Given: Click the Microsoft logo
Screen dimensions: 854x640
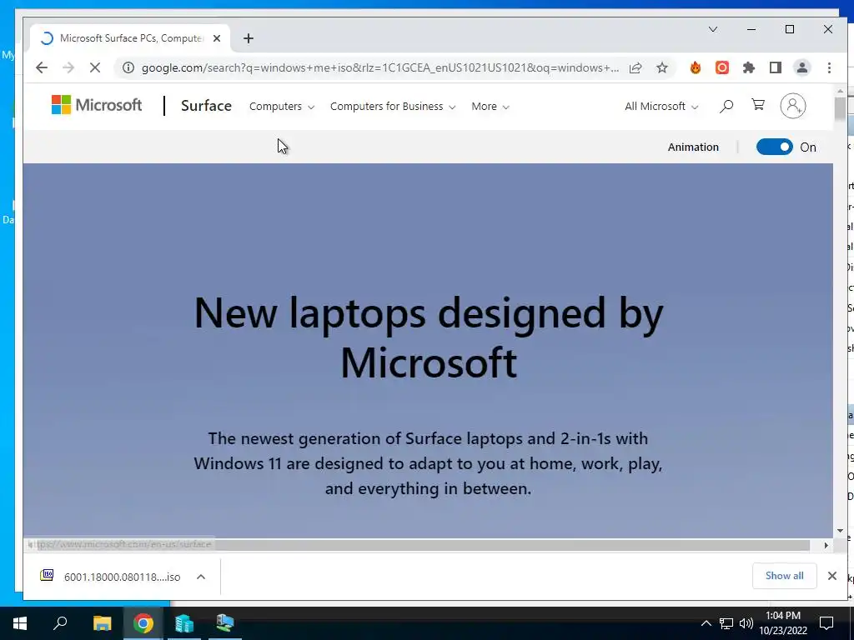Looking at the screenshot, I should tap(97, 104).
